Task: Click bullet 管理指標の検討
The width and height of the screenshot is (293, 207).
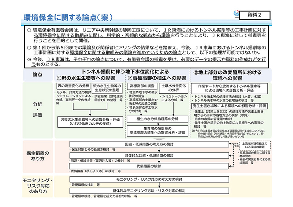Action: click(x=85, y=185)
